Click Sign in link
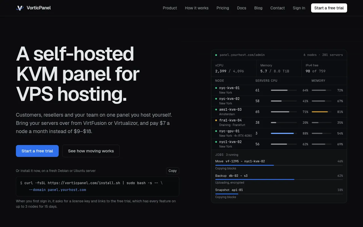The image size is (363, 227). coord(299,8)
